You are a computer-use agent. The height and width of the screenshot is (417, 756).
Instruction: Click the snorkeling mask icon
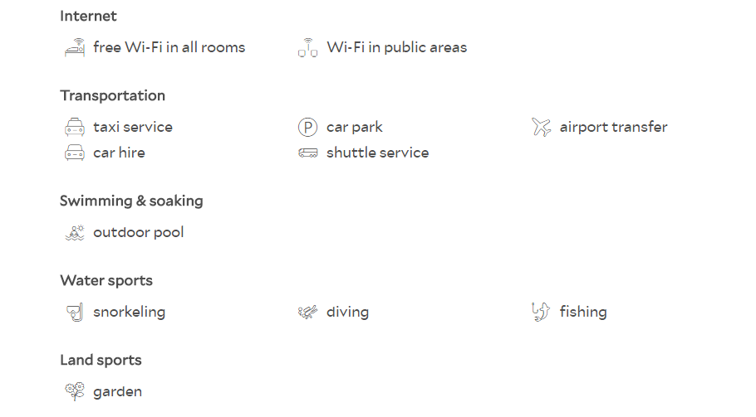(x=75, y=313)
